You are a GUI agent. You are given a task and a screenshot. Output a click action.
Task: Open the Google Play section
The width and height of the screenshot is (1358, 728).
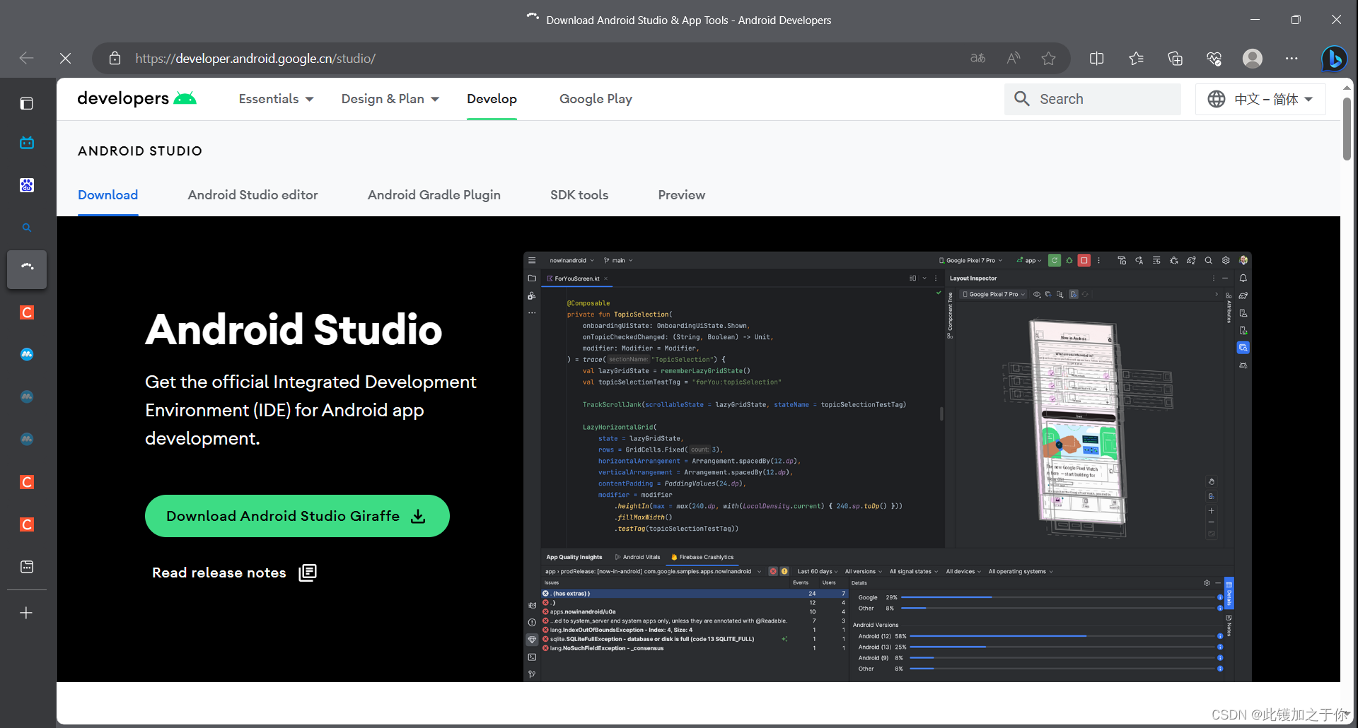596,99
